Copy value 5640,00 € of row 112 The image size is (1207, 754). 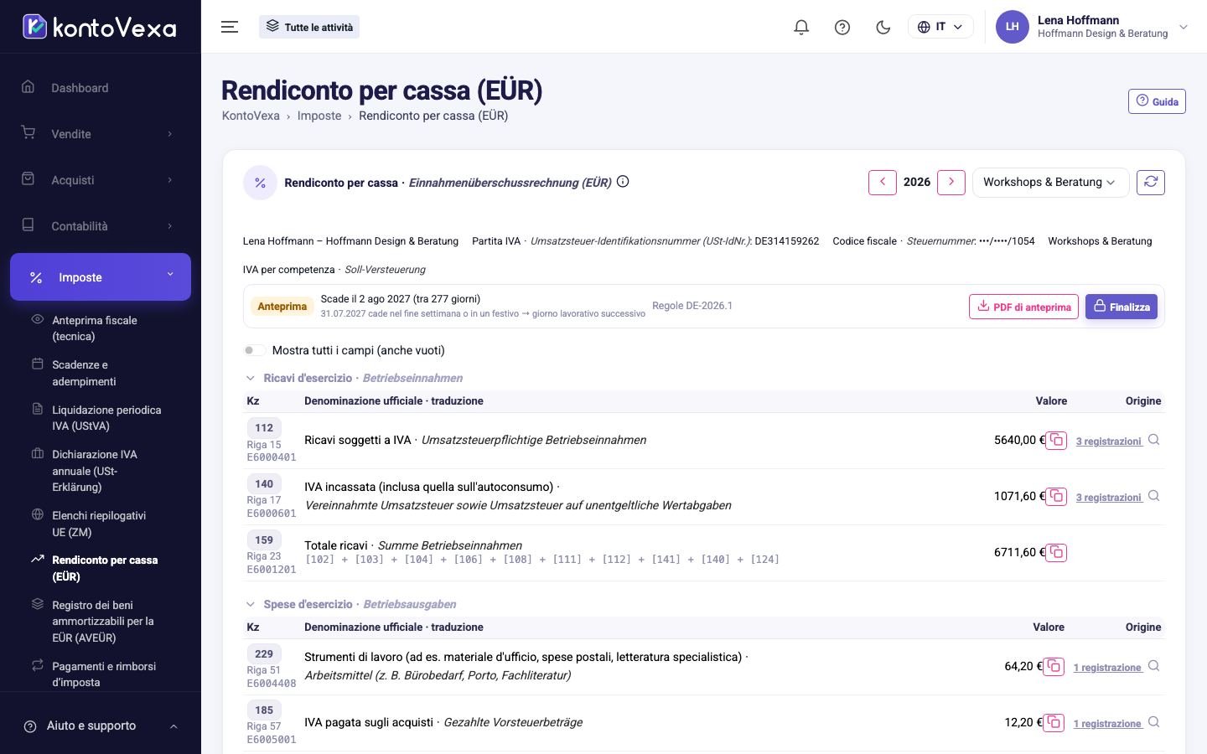click(x=1056, y=440)
